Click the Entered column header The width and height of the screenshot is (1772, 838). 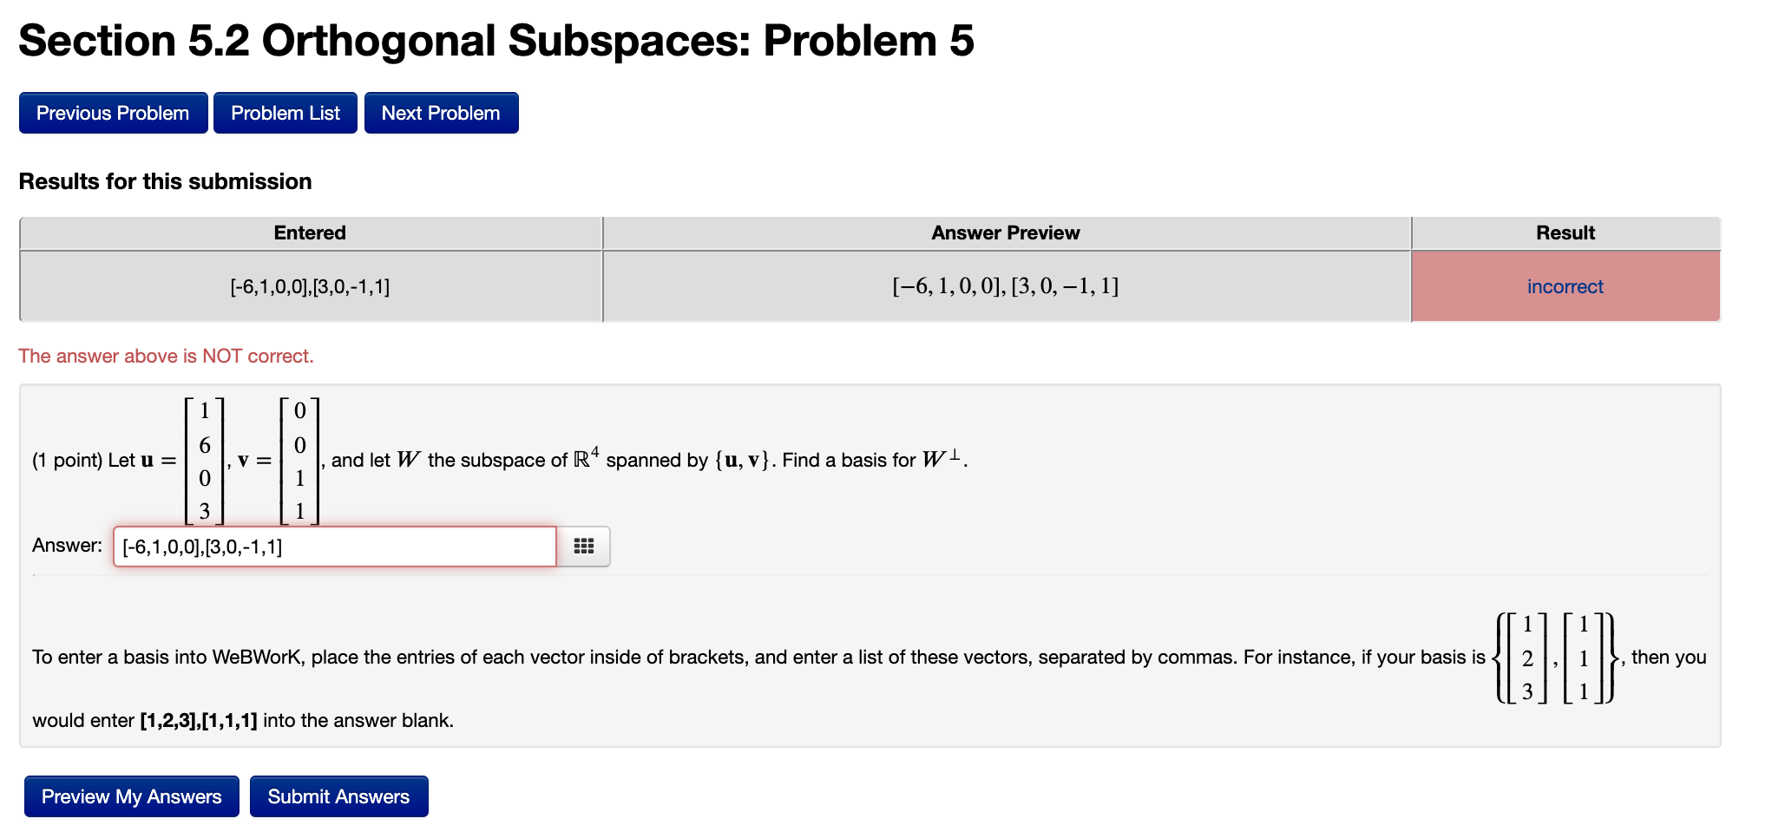click(x=310, y=232)
